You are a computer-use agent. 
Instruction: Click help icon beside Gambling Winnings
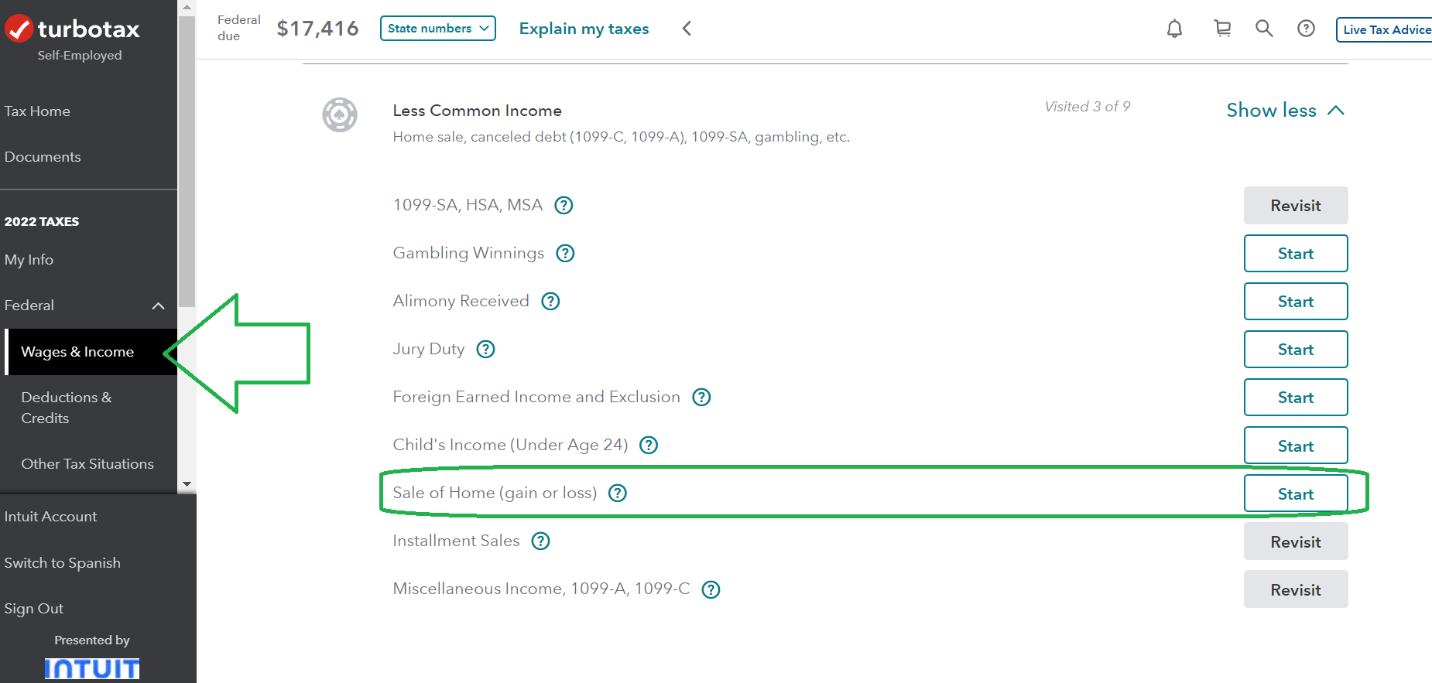pyautogui.click(x=566, y=254)
